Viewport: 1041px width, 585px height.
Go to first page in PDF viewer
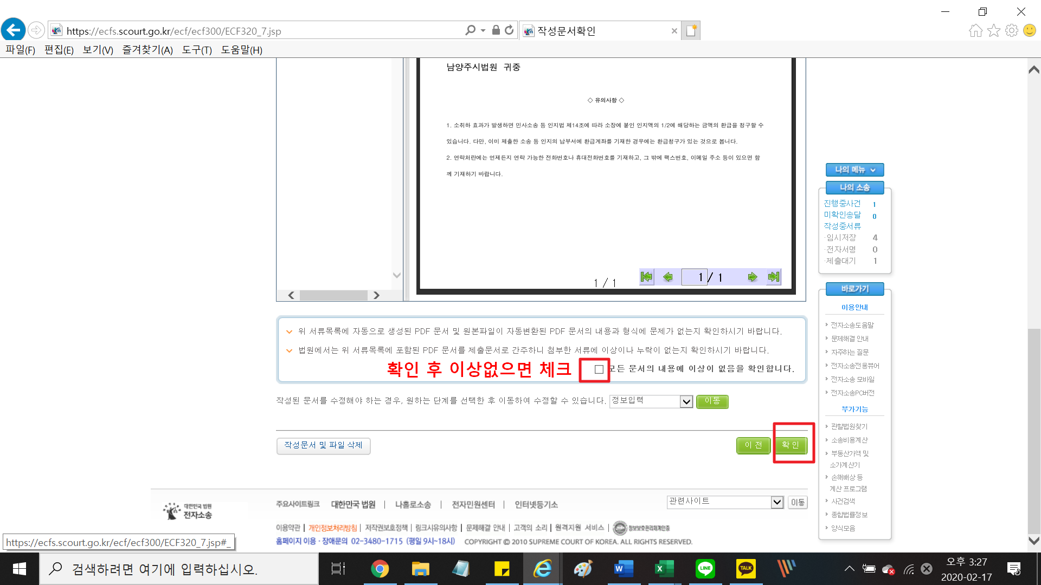pyautogui.click(x=646, y=277)
